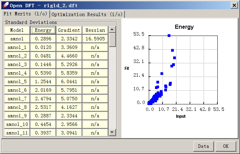Select the amnol model row label
Image resolution: width=240 pixels, height=154 pixels.
pos(17,39)
